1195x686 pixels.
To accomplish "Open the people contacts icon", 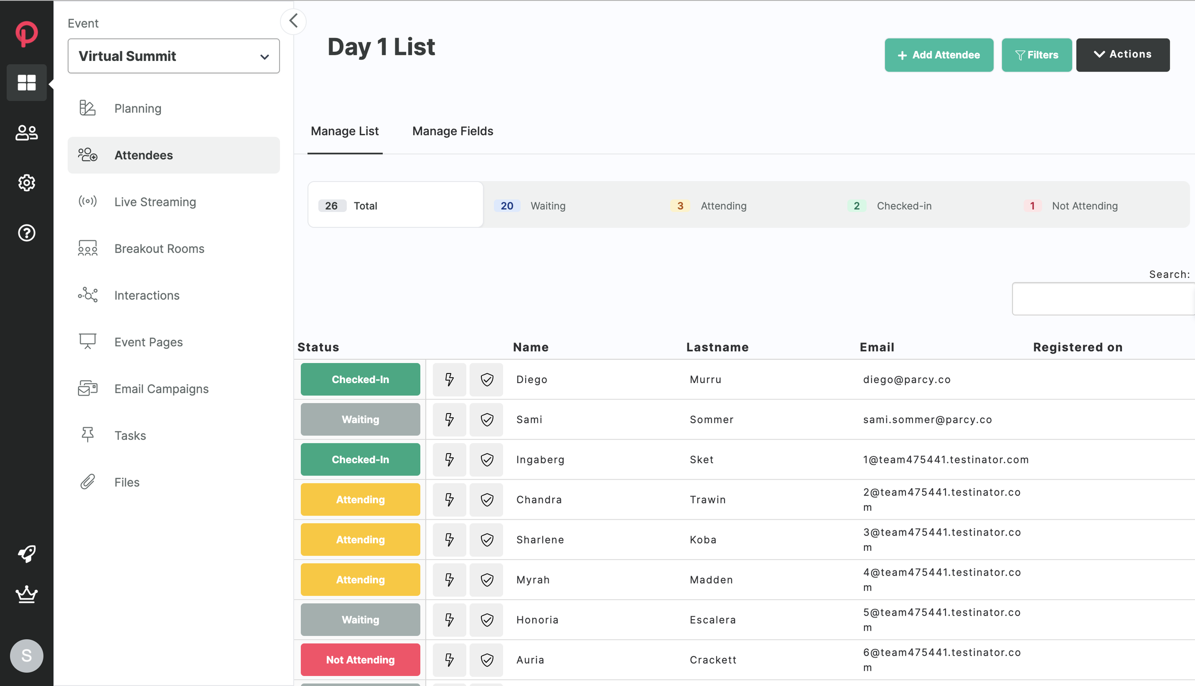I will [x=27, y=133].
